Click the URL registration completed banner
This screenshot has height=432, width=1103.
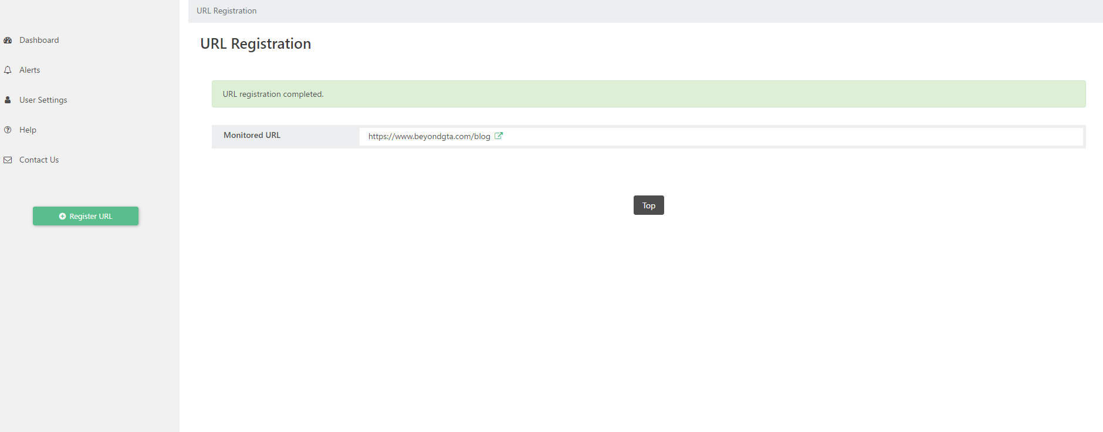(x=648, y=94)
